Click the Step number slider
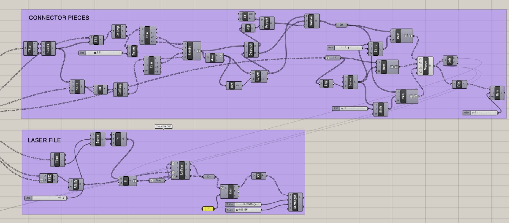This screenshot has width=509, height=223. (x=49, y=198)
